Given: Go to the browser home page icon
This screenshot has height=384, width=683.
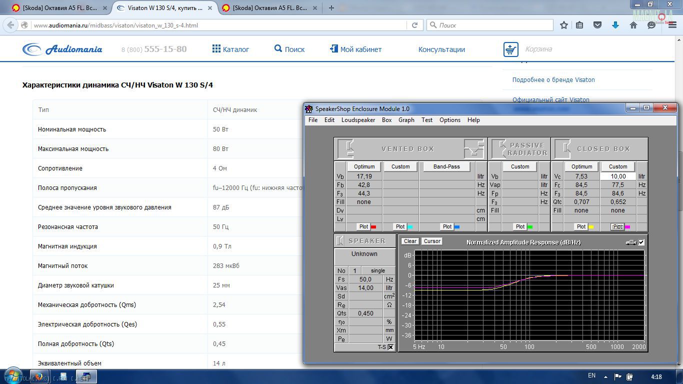Looking at the screenshot, I should pos(633,25).
